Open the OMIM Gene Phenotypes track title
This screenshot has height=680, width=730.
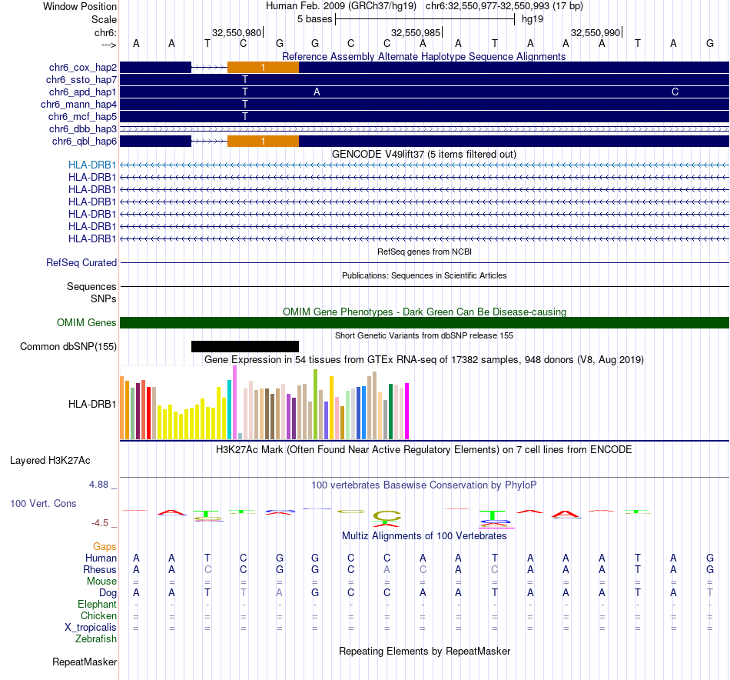click(x=424, y=312)
